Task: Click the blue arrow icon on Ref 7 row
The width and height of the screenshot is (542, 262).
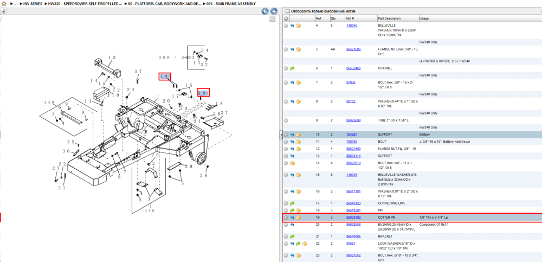Action: (292, 82)
